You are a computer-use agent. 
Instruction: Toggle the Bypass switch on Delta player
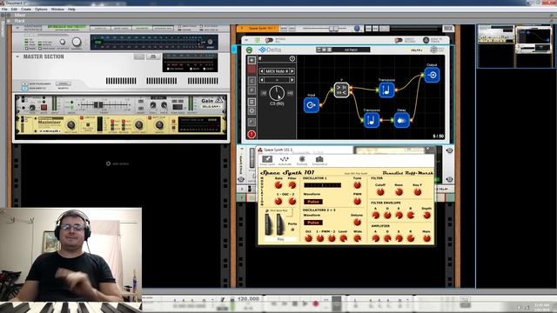coord(269,40)
